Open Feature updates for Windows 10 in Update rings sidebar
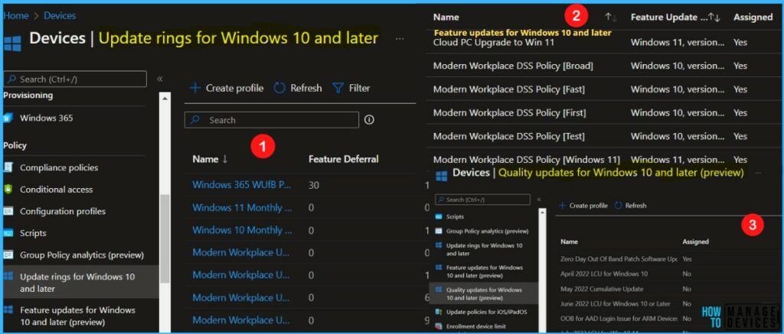Image resolution: width=784 pixels, height=334 pixels. [x=80, y=316]
